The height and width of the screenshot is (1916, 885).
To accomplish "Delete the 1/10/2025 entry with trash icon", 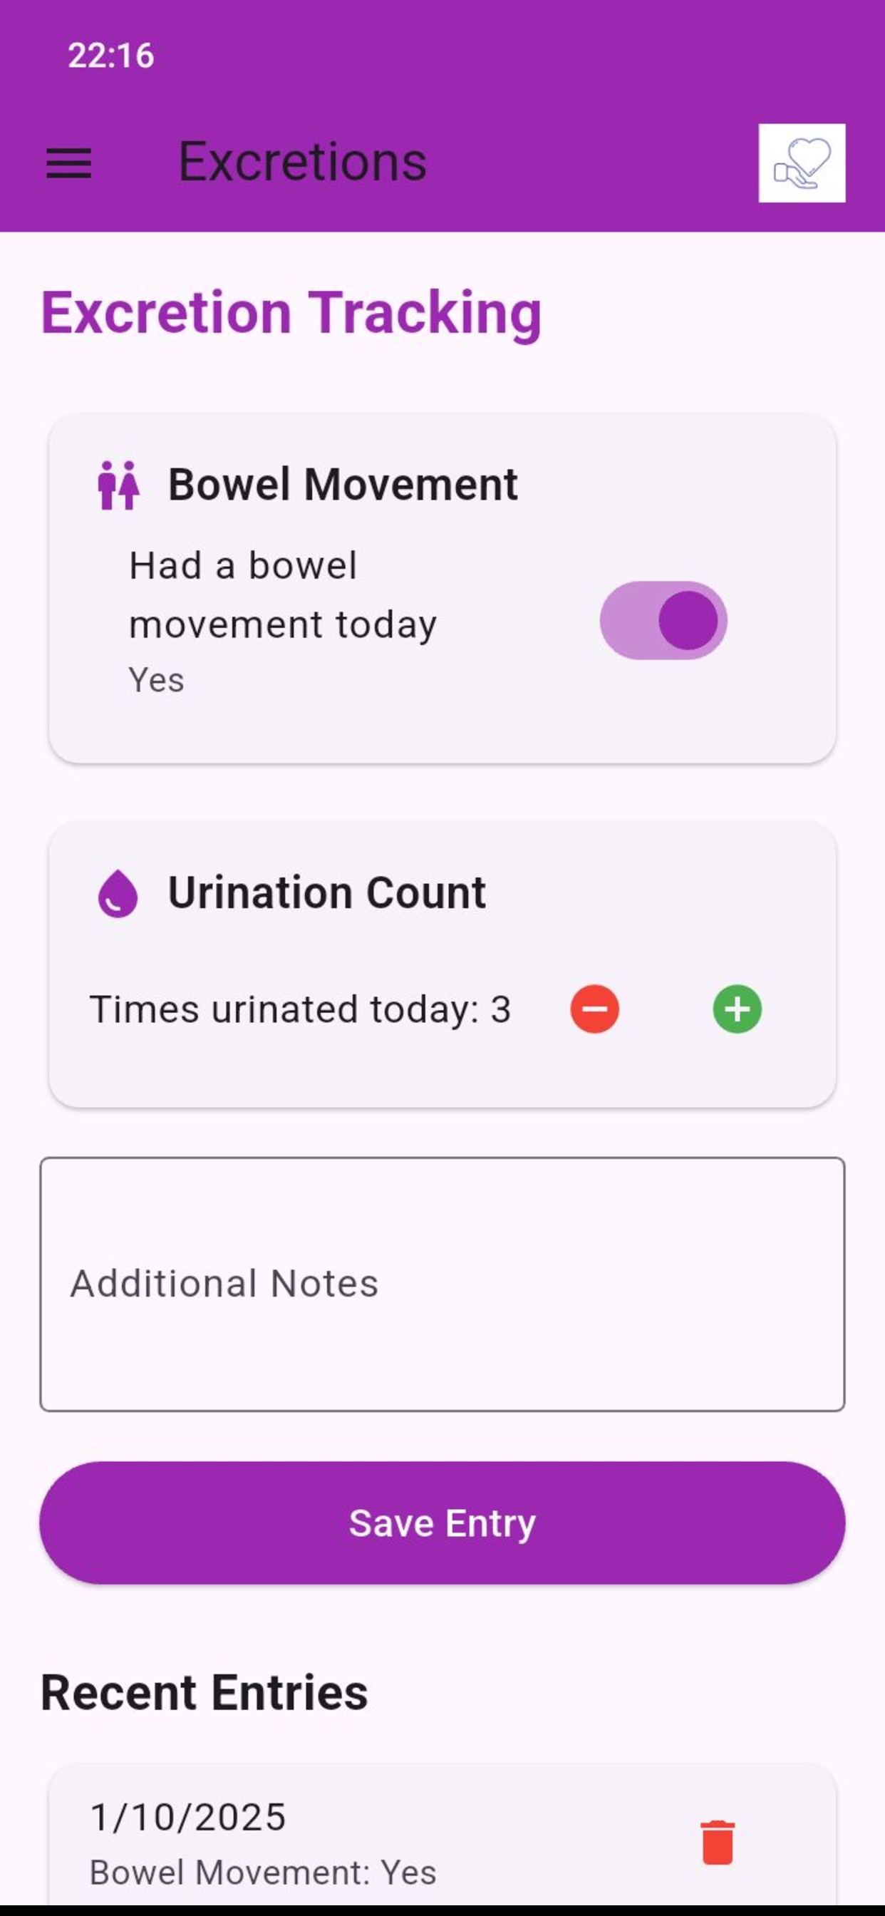I will (717, 1843).
